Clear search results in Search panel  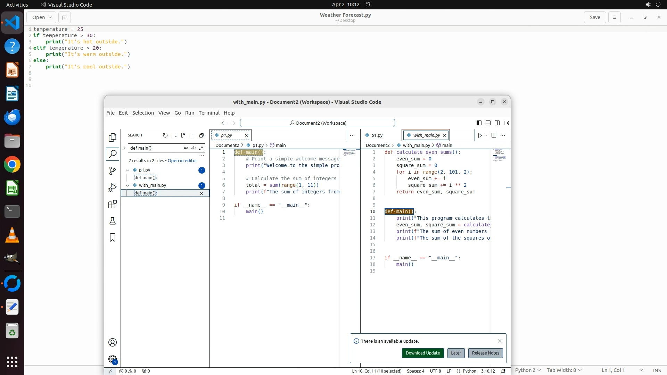(174, 135)
